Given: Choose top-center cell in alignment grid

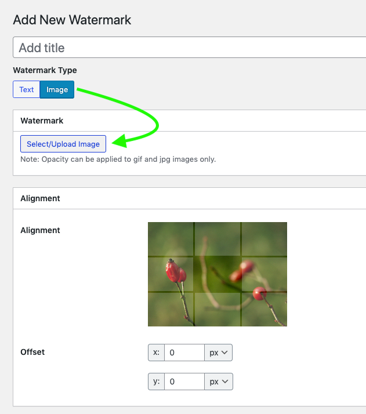Looking at the screenshot, I should [218, 239].
